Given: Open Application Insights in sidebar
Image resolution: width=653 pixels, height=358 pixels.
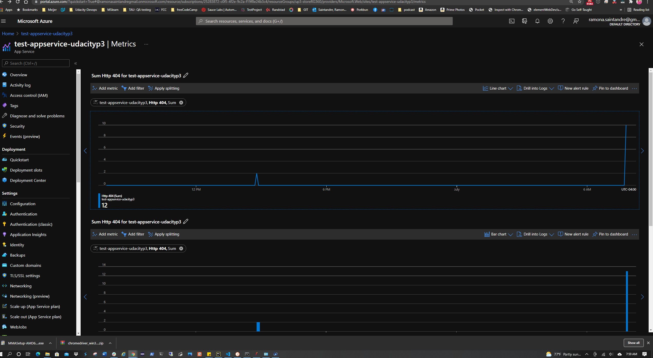Looking at the screenshot, I should (28, 234).
